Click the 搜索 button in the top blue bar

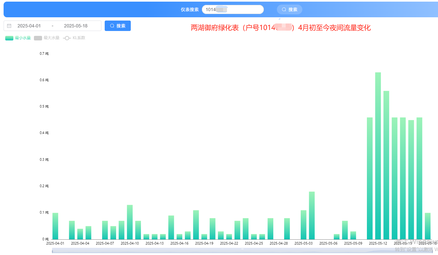click(x=290, y=9)
